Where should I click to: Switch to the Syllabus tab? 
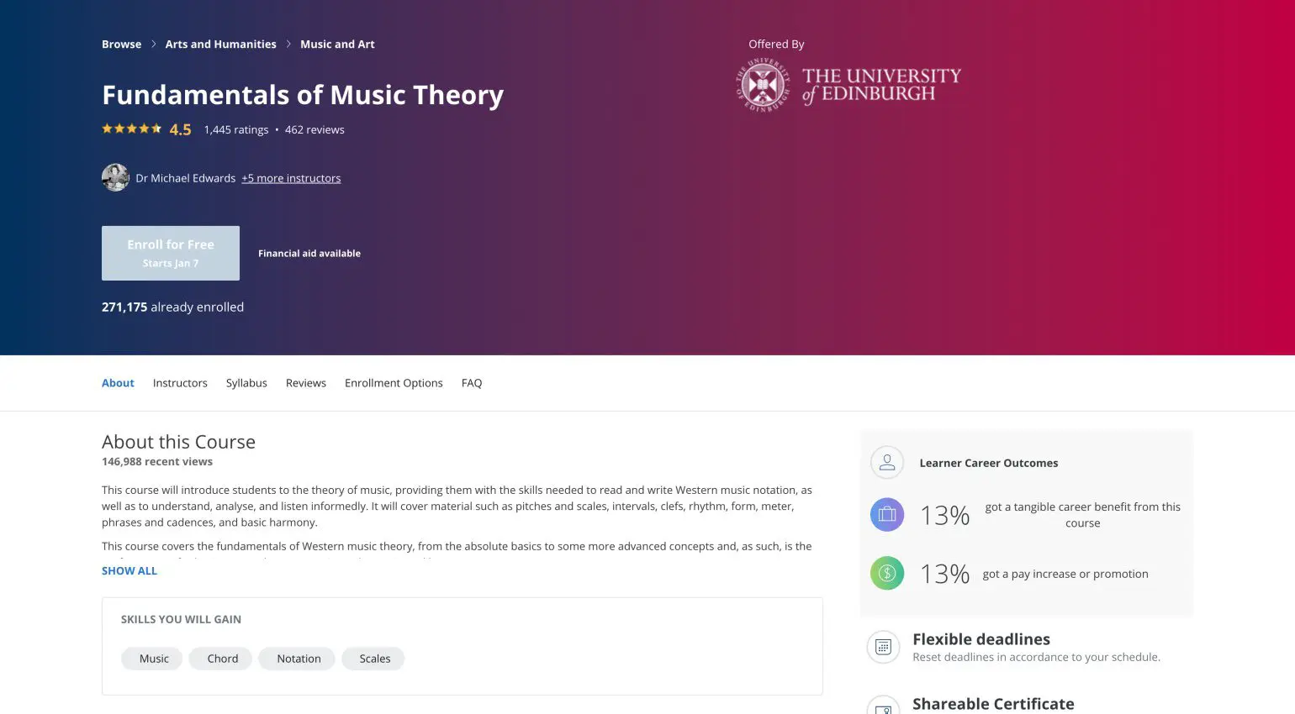(x=246, y=382)
